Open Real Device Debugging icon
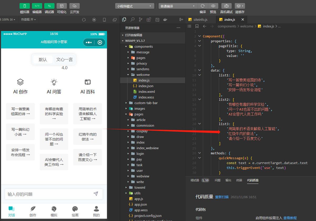The width and height of the screenshot is (316, 221). click(x=226, y=6)
